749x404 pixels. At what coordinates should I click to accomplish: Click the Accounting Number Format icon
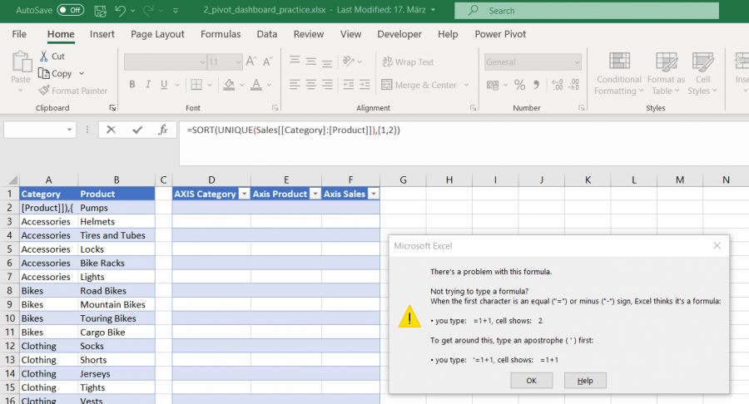pos(493,85)
